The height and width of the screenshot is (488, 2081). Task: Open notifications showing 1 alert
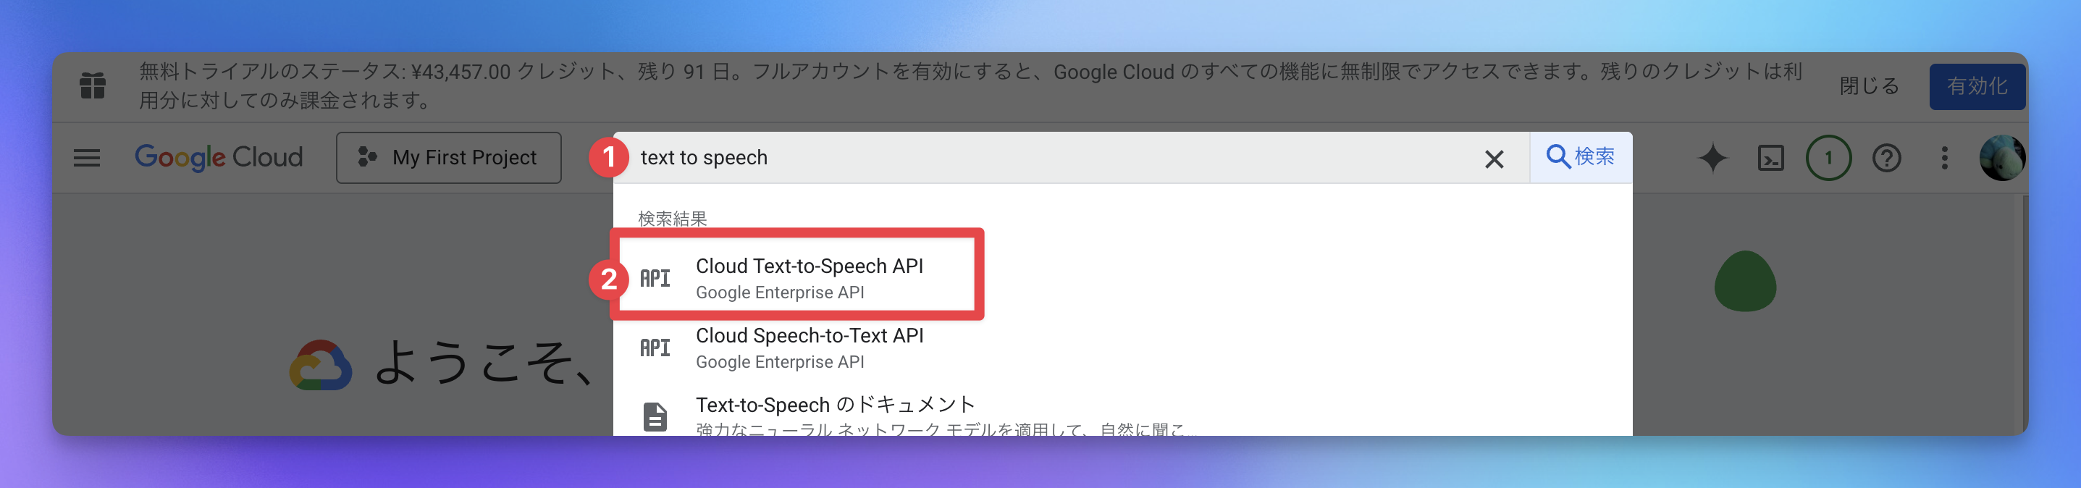tap(1828, 158)
